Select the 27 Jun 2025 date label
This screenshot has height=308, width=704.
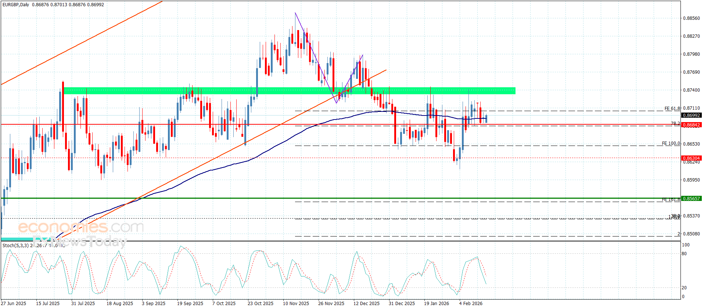pos(14,303)
